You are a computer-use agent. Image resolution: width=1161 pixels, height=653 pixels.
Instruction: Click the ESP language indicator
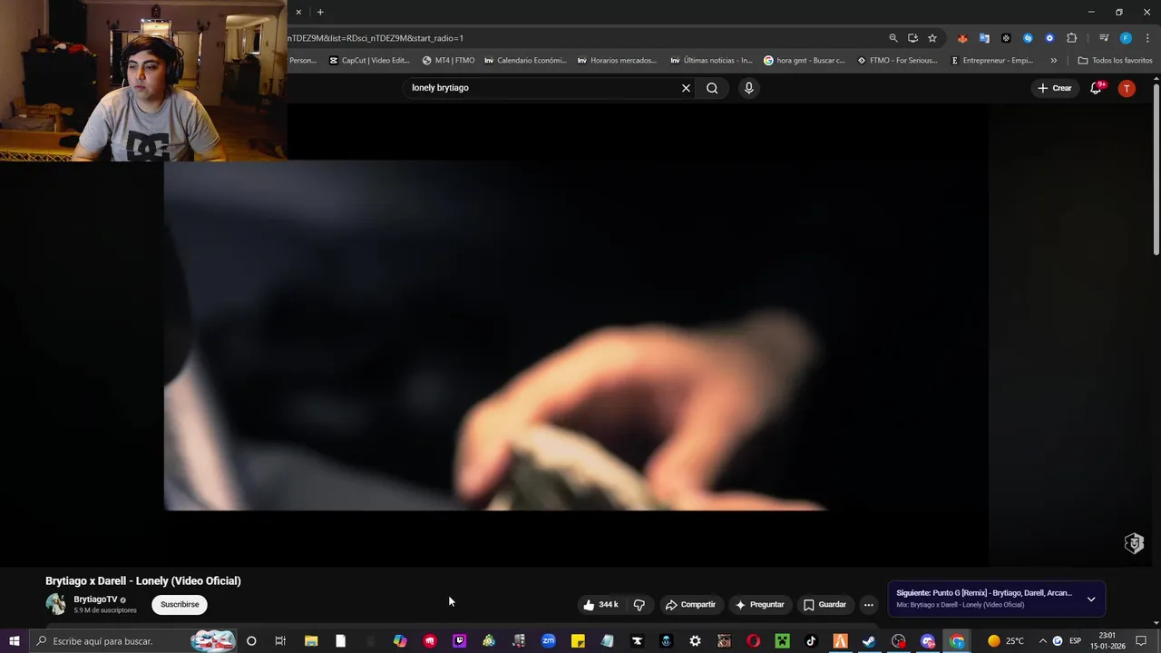pyautogui.click(x=1076, y=641)
